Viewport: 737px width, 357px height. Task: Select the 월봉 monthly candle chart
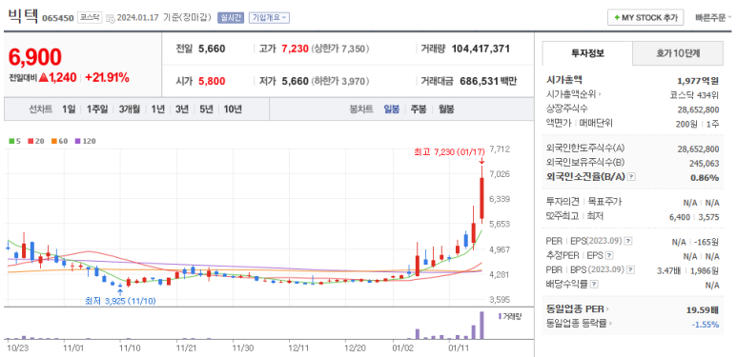click(446, 109)
